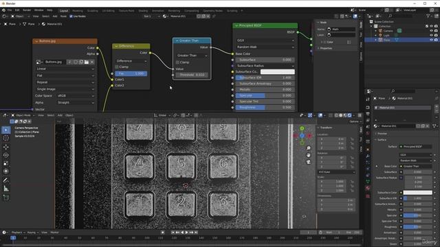Click the red X axis gizmo ball
Image resolution: width=440 pixels, height=247 pixels.
click(x=309, y=136)
